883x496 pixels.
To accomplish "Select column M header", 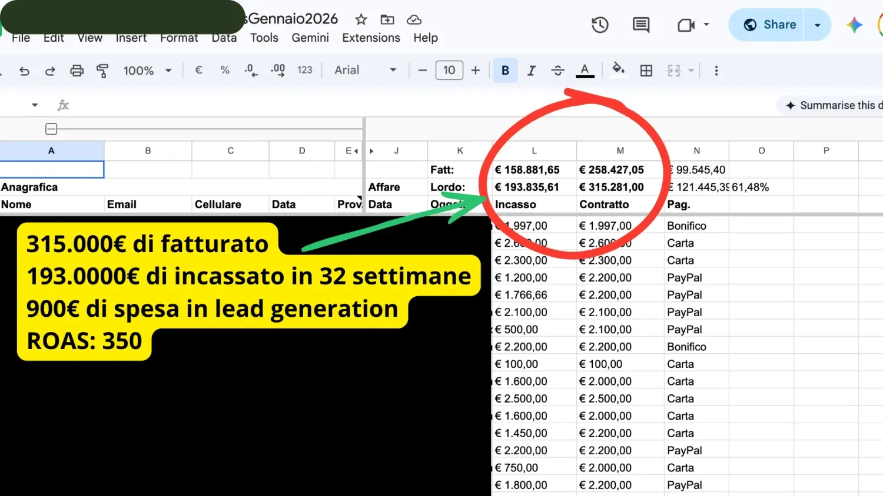I will 620,151.
